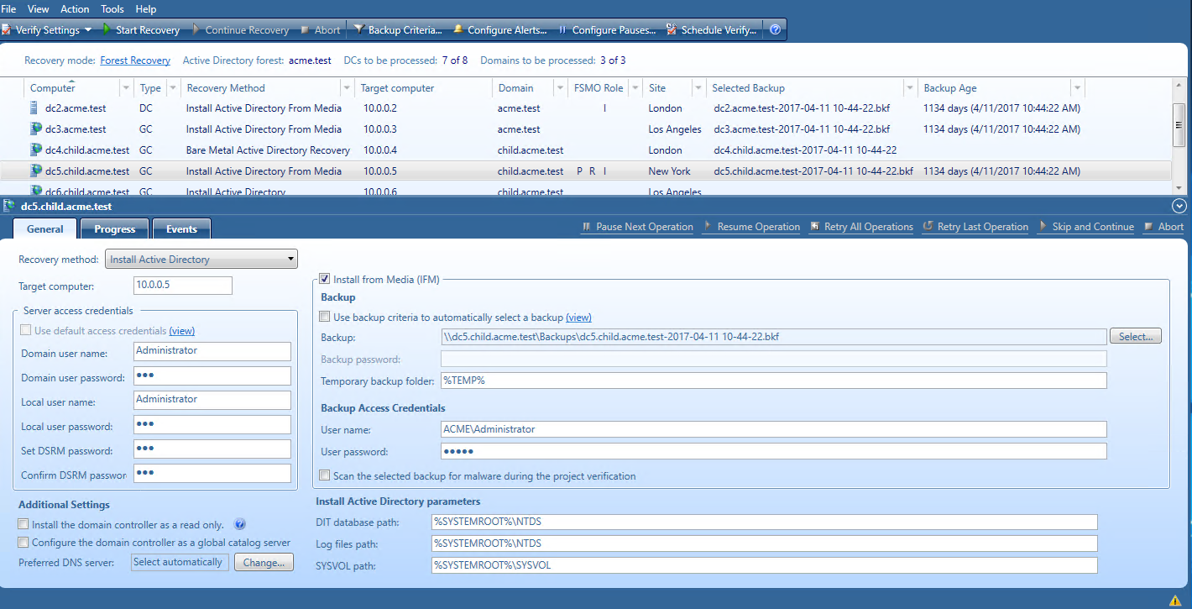Click the Schedule Verify calendar icon
Image resolution: width=1192 pixels, height=609 pixels.
pyautogui.click(x=672, y=29)
